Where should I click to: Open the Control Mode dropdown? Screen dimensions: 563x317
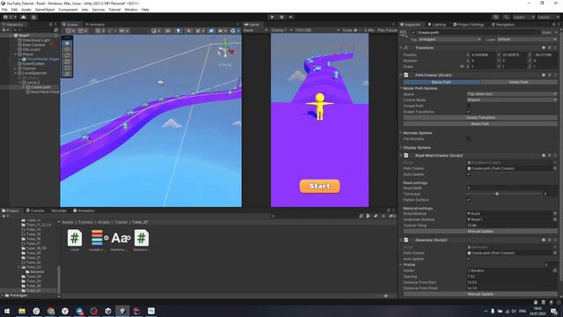(512, 100)
